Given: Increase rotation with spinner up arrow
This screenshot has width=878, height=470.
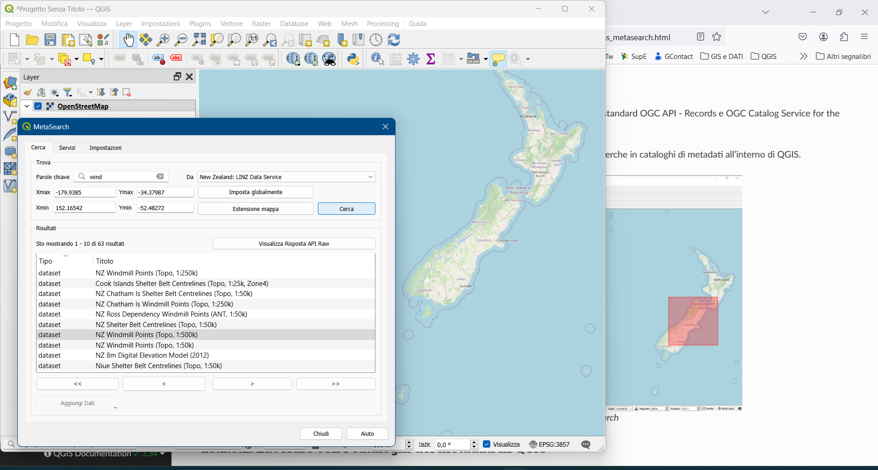Looking at the screenshot, I should click(474, 442).
